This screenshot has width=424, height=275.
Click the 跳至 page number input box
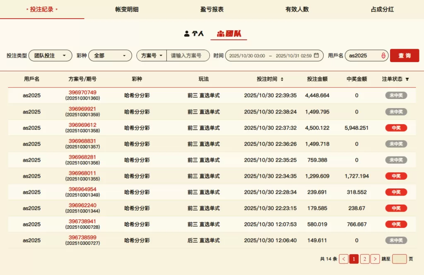[399, 259]
